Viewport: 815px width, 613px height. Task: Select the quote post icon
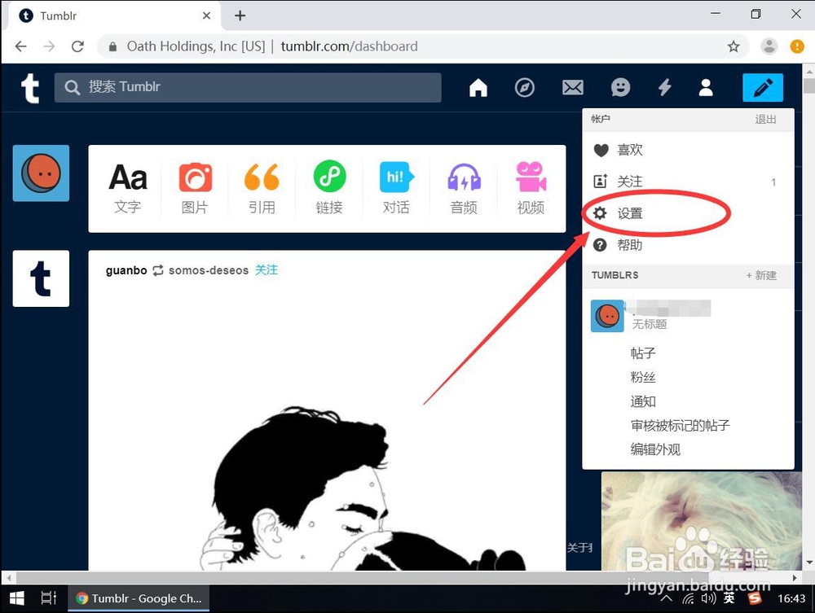(x=262, y=177)
